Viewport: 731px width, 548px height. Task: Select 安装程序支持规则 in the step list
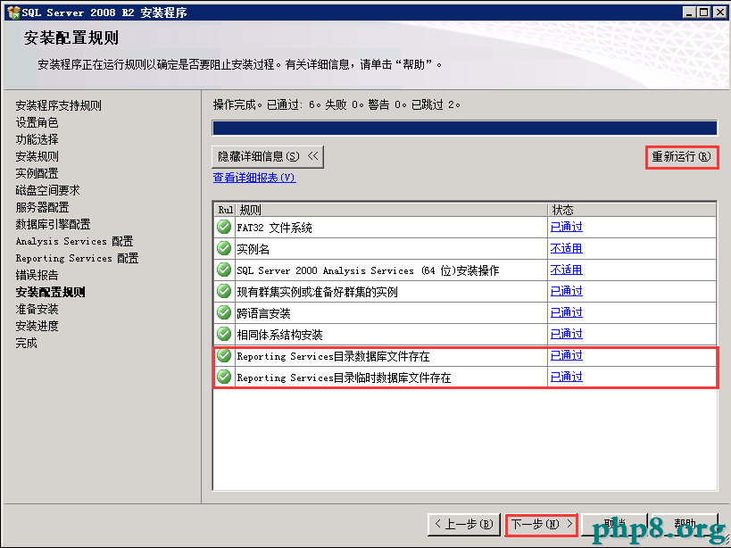(x=58, y=105)
